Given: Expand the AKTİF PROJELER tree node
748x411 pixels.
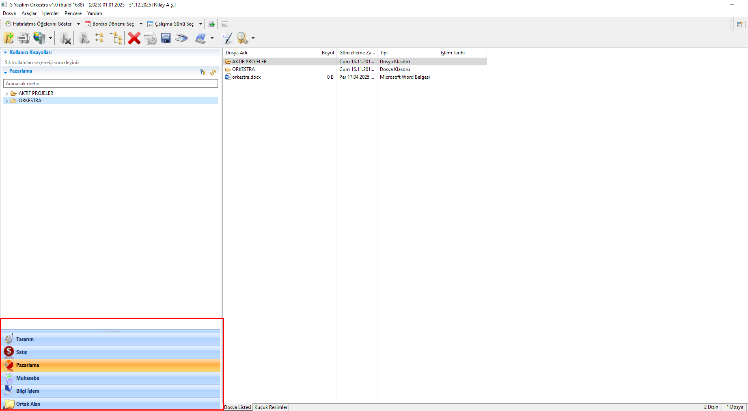Looking at the screenshot, I should tap(6, 93).
